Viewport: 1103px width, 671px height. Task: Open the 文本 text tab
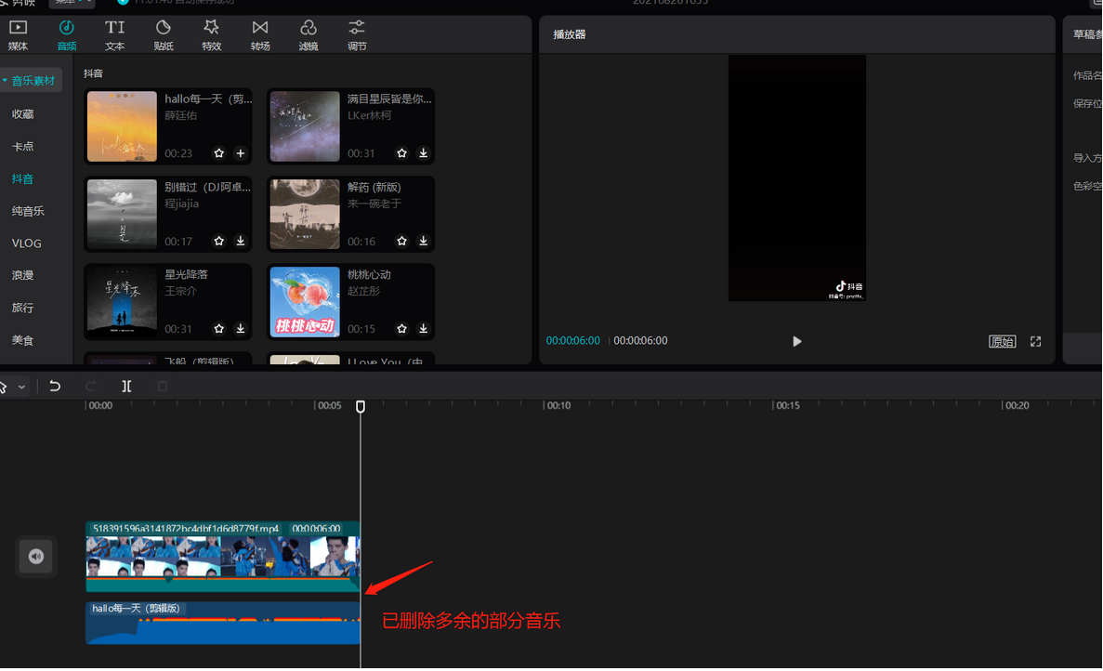114,35
